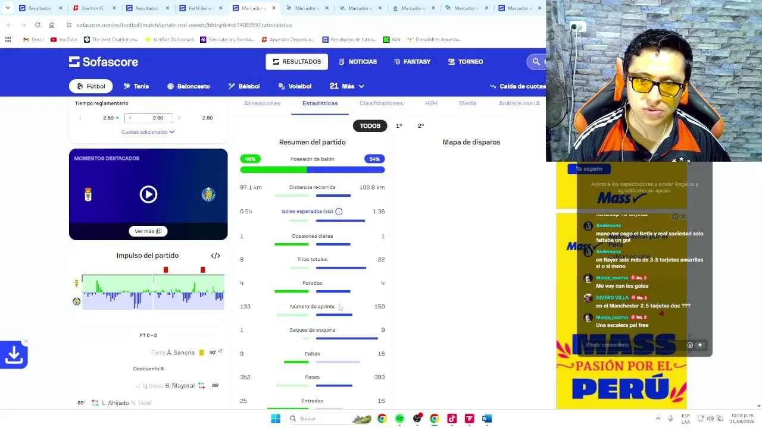Image resolution: width=762 pixels, height=428 pixels.
Task: Expand the 21 Más sports dropdown
Action: click(346, 86)
